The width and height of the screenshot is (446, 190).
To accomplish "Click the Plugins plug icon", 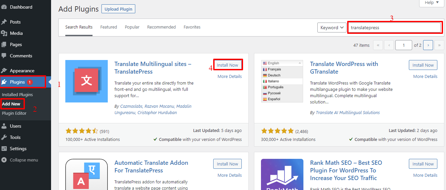I will point(4,82).
